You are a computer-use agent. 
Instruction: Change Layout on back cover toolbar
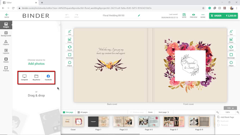(70, 48)
